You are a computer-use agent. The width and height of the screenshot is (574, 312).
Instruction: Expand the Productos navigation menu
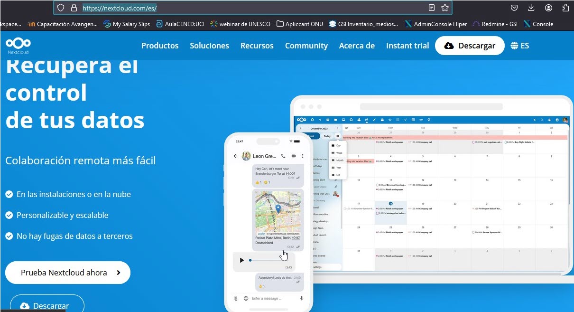(160, 46)
